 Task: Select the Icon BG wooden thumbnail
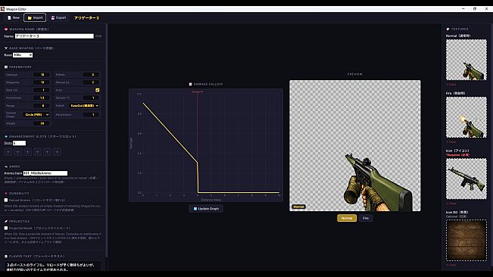(x=466, y=240)
